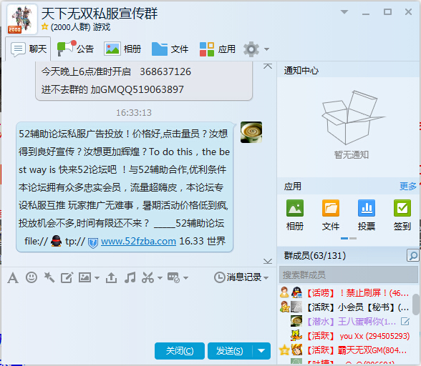Click the member list scrollbar
Screen dimensions: 421x366
(x=416, y=305)
